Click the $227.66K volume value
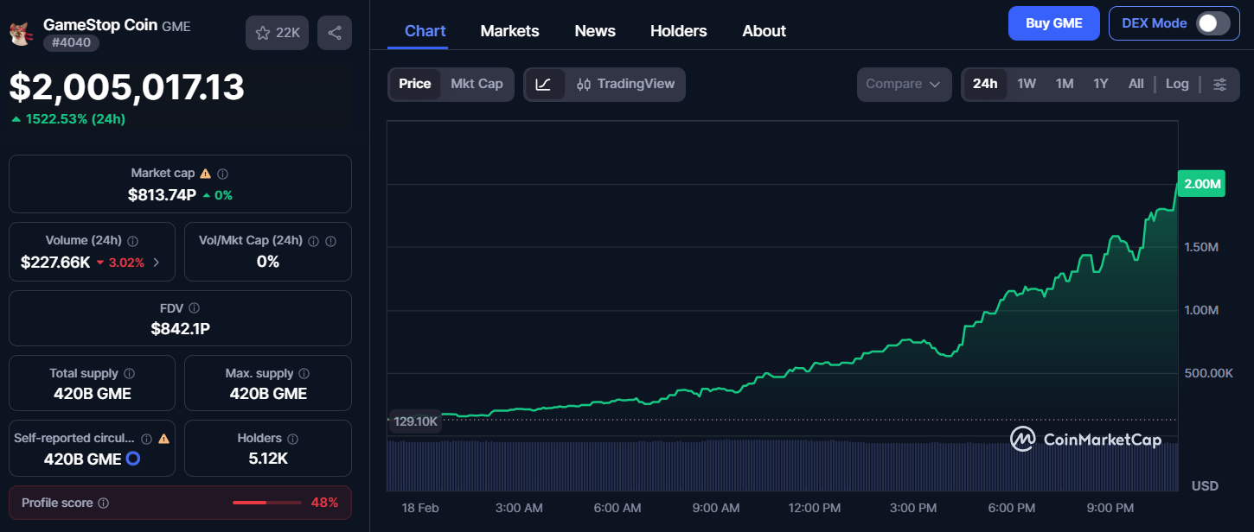The image size is (1254, 532). tap(55, 263)
